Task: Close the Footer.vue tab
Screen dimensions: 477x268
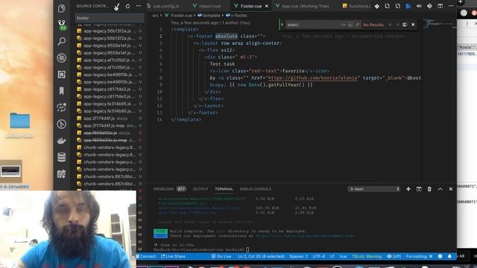Action: click(267, 6)
